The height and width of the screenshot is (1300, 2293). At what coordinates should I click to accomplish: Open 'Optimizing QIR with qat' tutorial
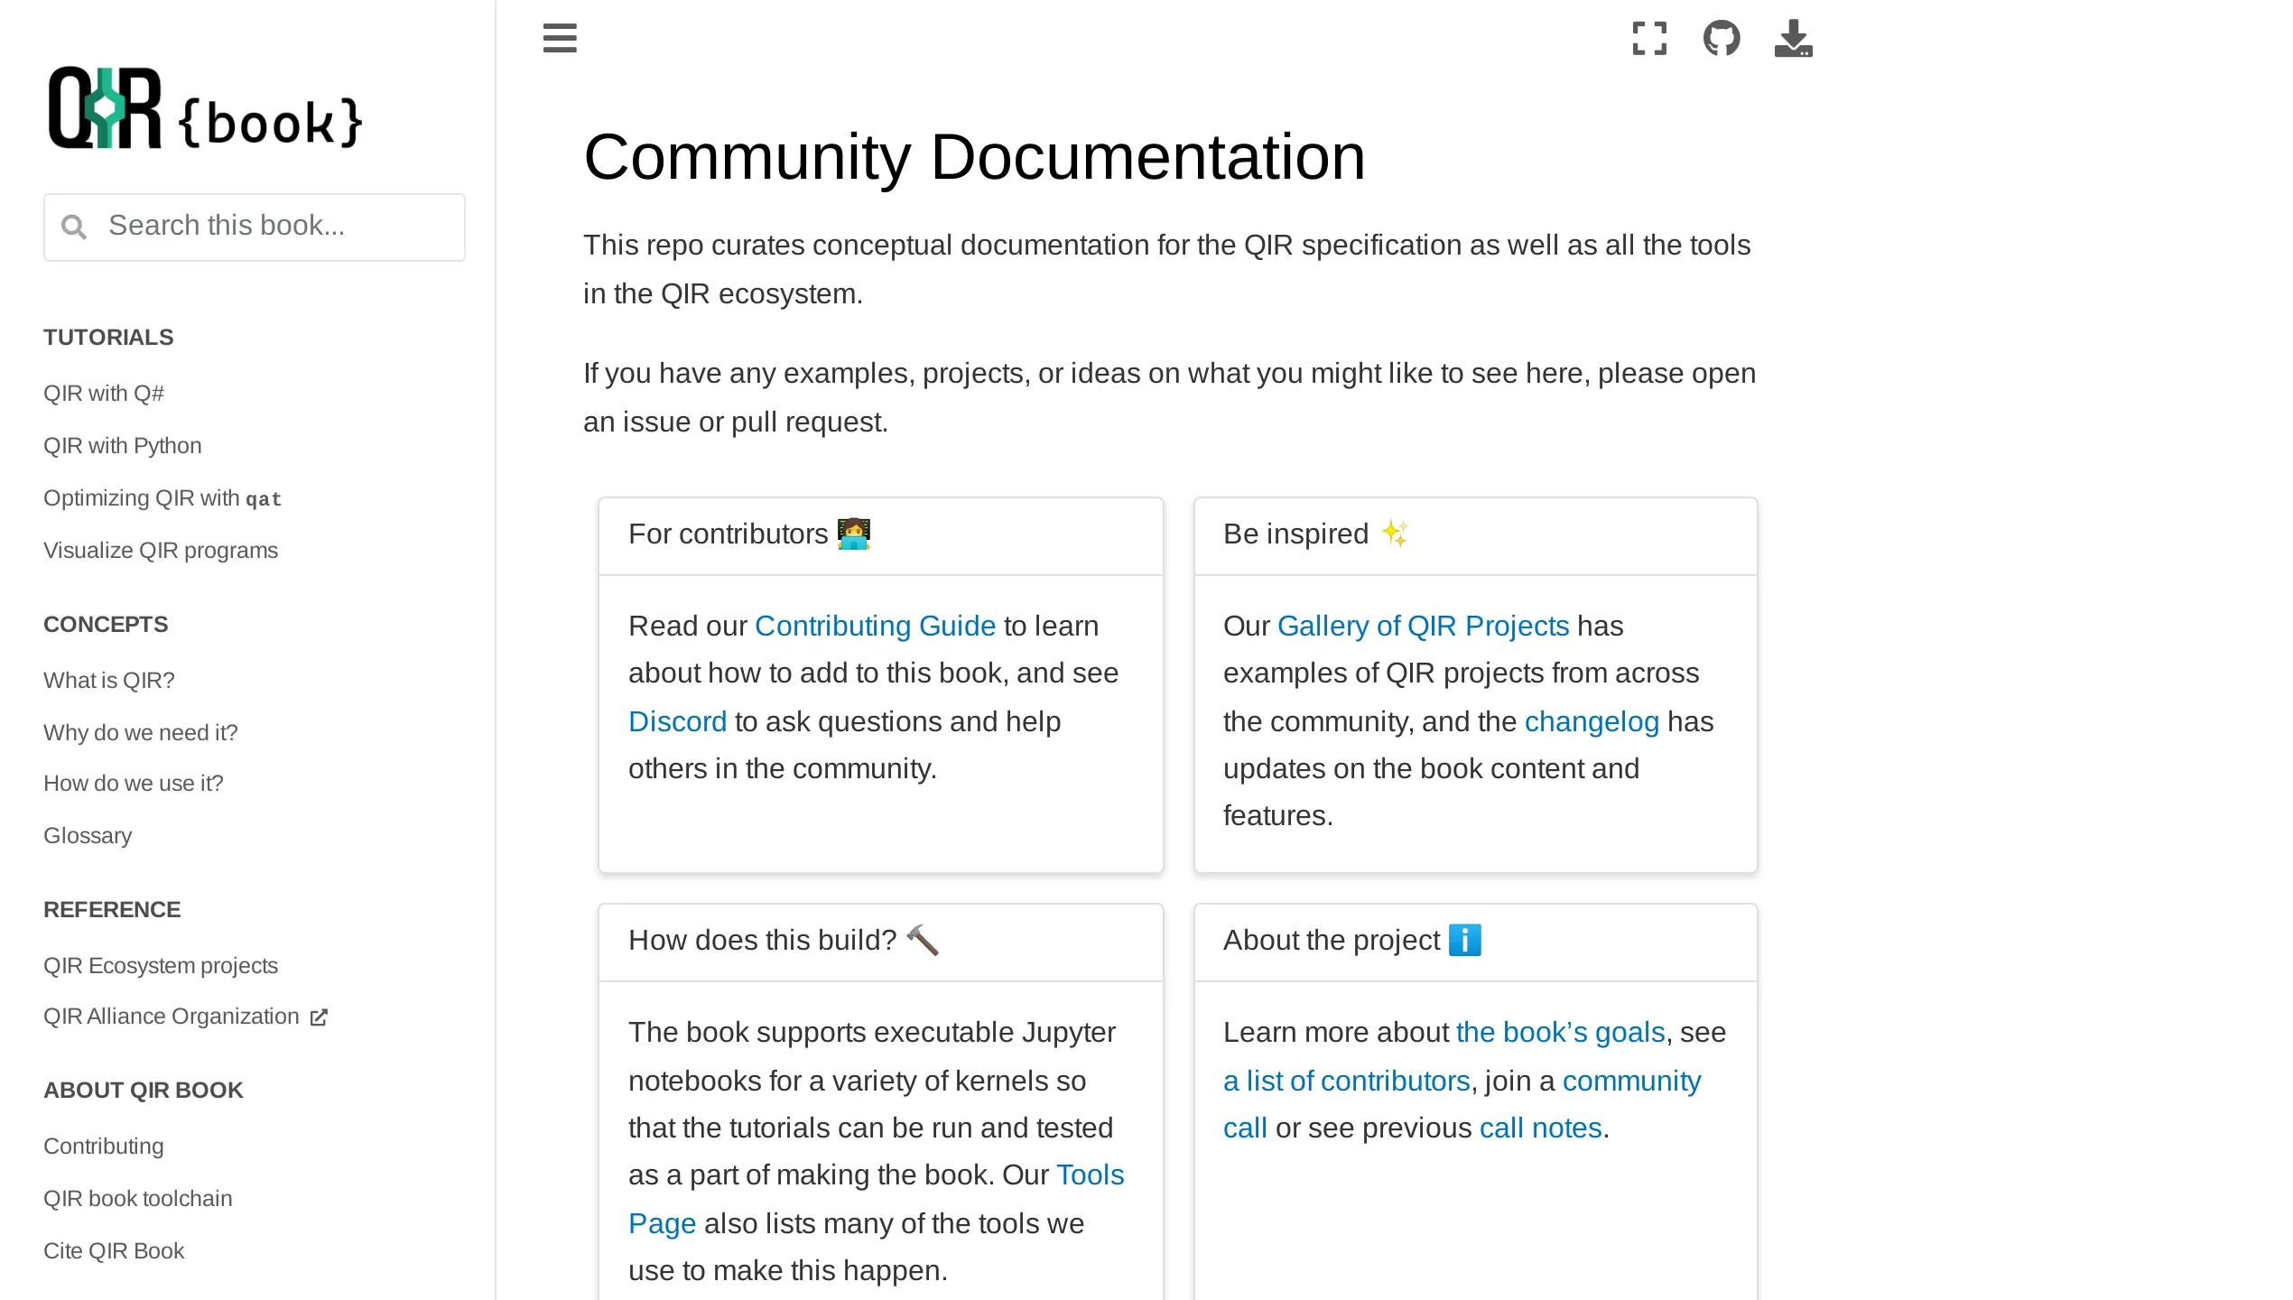click(162, 498)
